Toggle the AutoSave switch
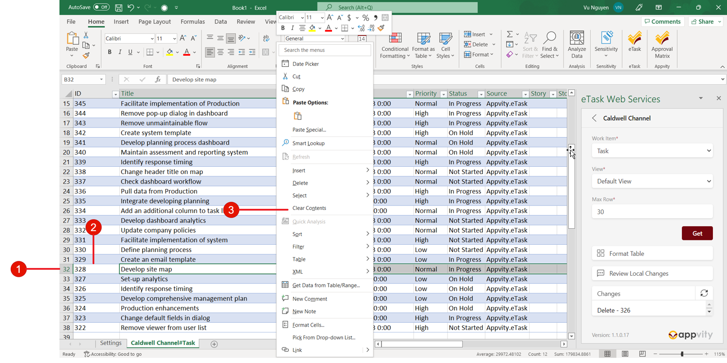Viewport: 727px width, 363px height. point(101,7)
